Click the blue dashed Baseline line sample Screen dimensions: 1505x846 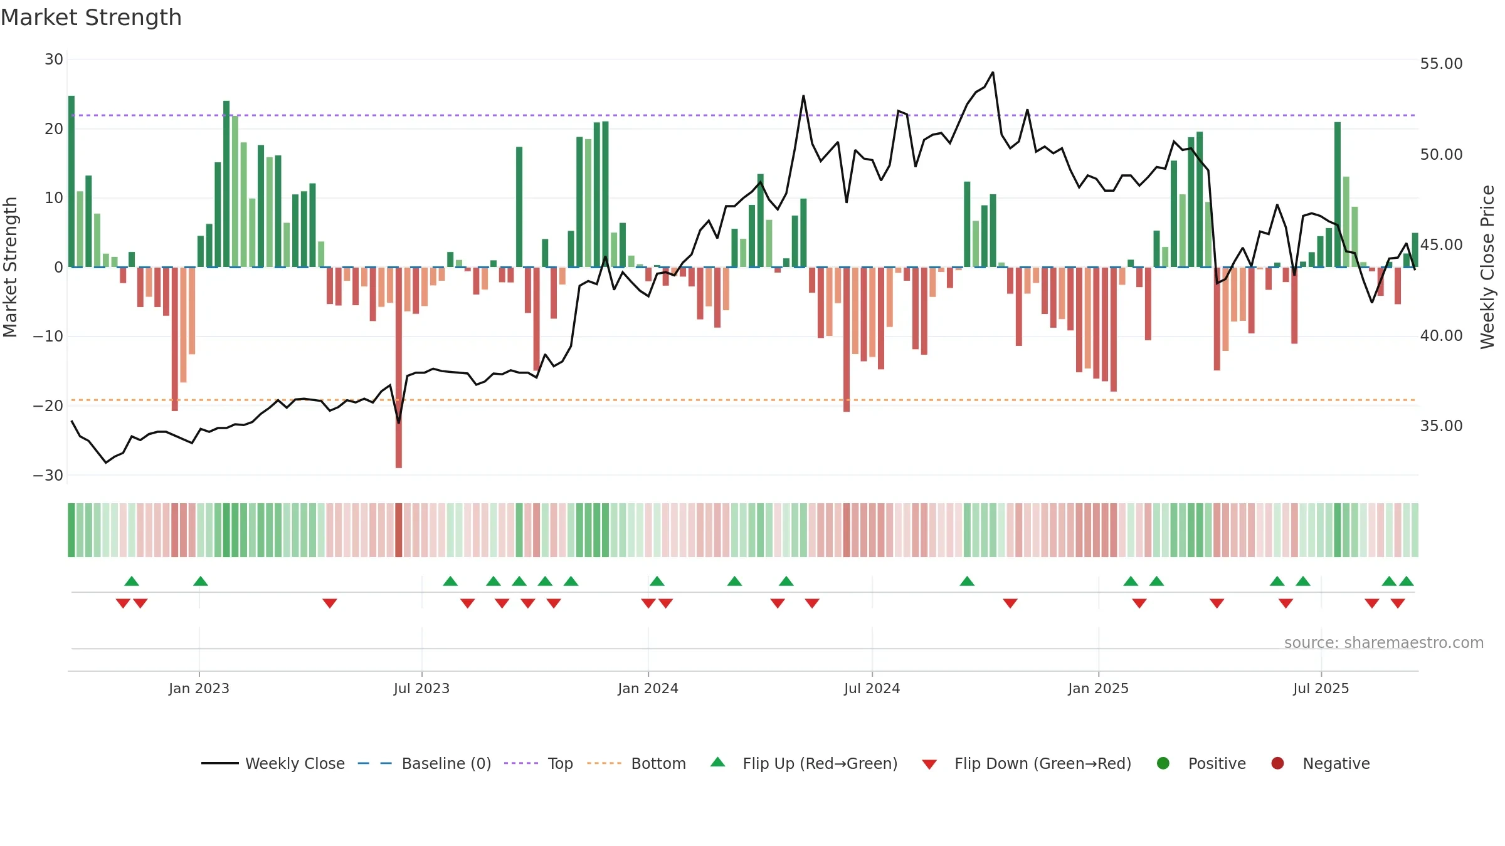(375, 763)
